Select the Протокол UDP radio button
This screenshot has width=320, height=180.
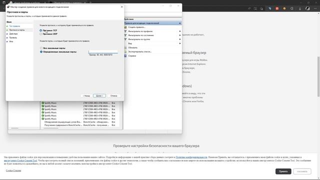click(x=41, y=34)
